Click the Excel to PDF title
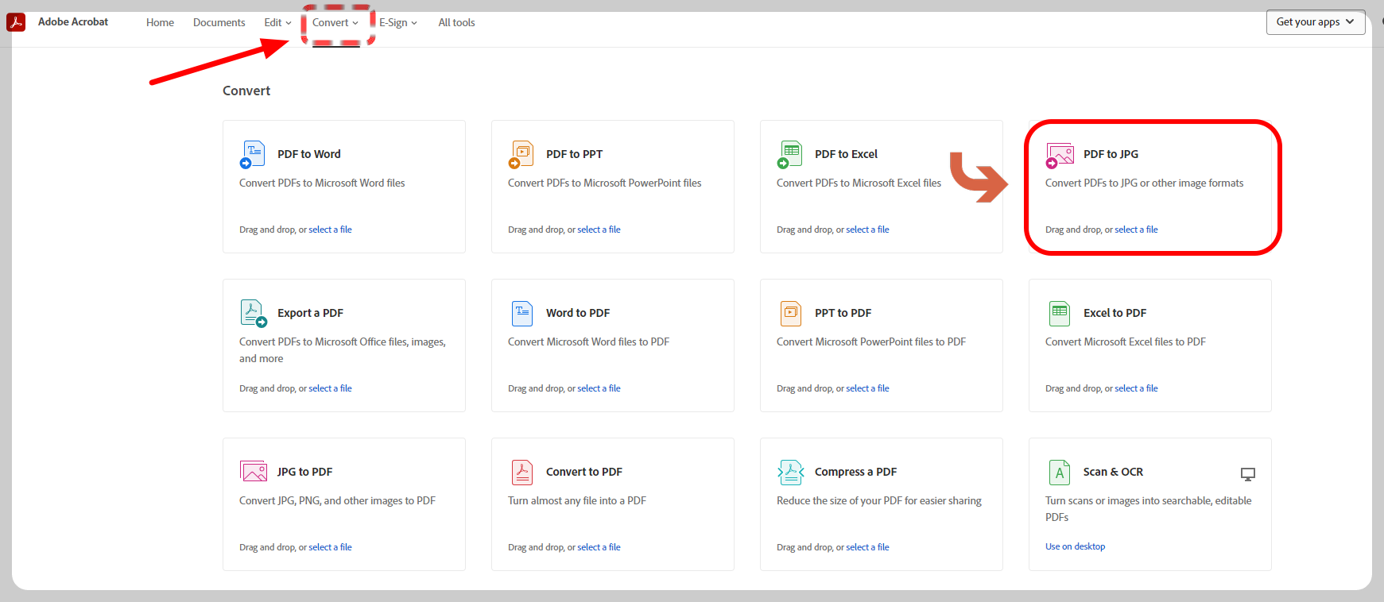This screenshot has width=1384, height=602. tap(1115, 313)
